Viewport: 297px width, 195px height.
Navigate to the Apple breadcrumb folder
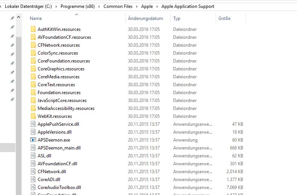[x=147, y=6]
